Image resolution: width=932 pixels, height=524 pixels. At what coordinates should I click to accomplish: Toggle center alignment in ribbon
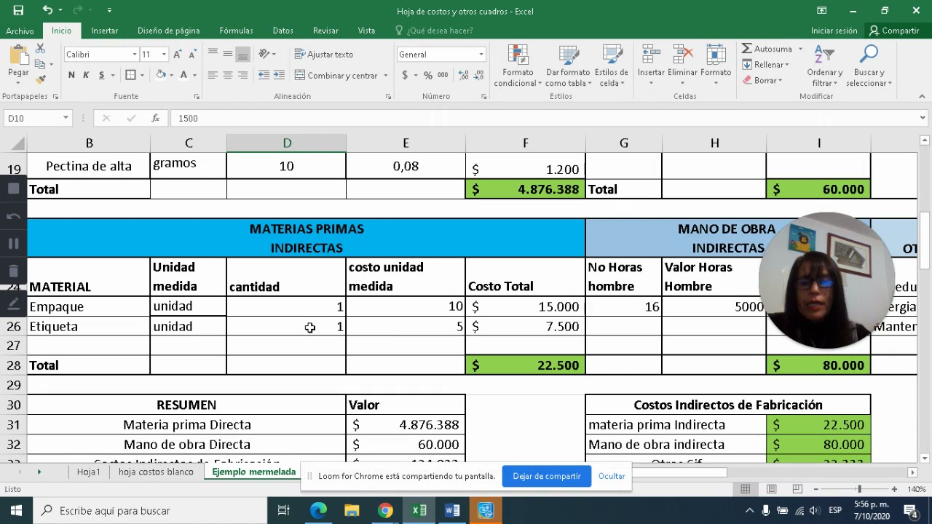(x=228, y=75)
